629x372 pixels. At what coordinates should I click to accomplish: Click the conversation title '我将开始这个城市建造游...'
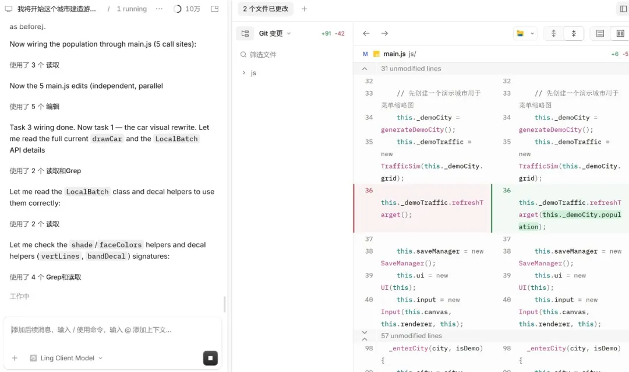(x=56, y=9)
